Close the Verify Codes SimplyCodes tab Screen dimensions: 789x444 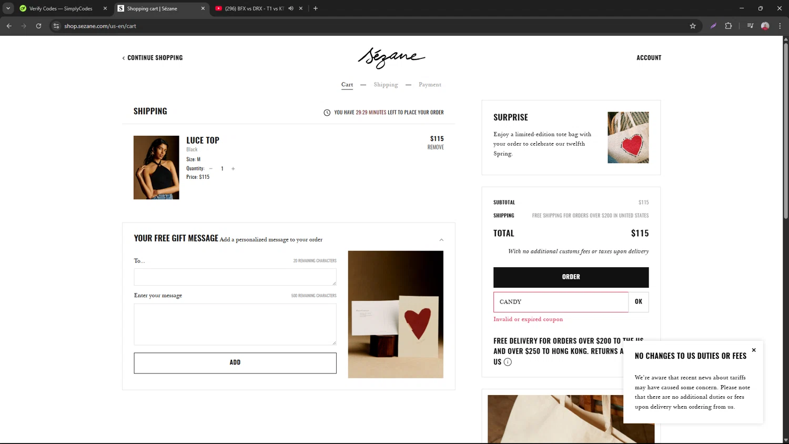pyautogui.click(x=105, y=8)
